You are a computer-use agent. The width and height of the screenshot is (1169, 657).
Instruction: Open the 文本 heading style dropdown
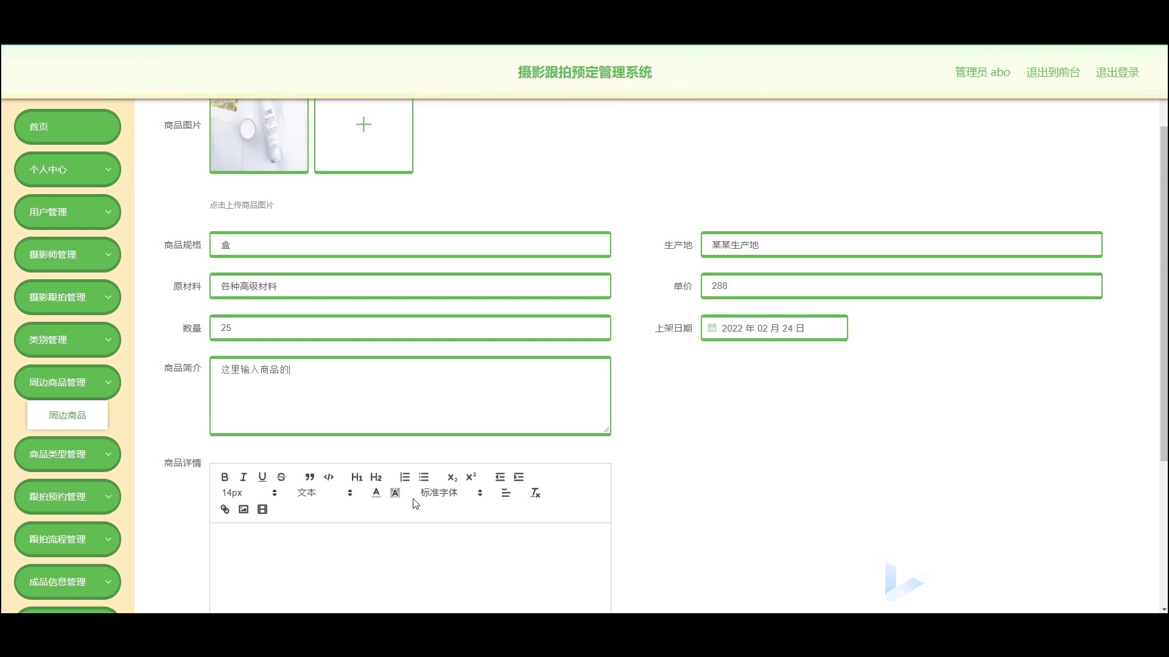325,493
